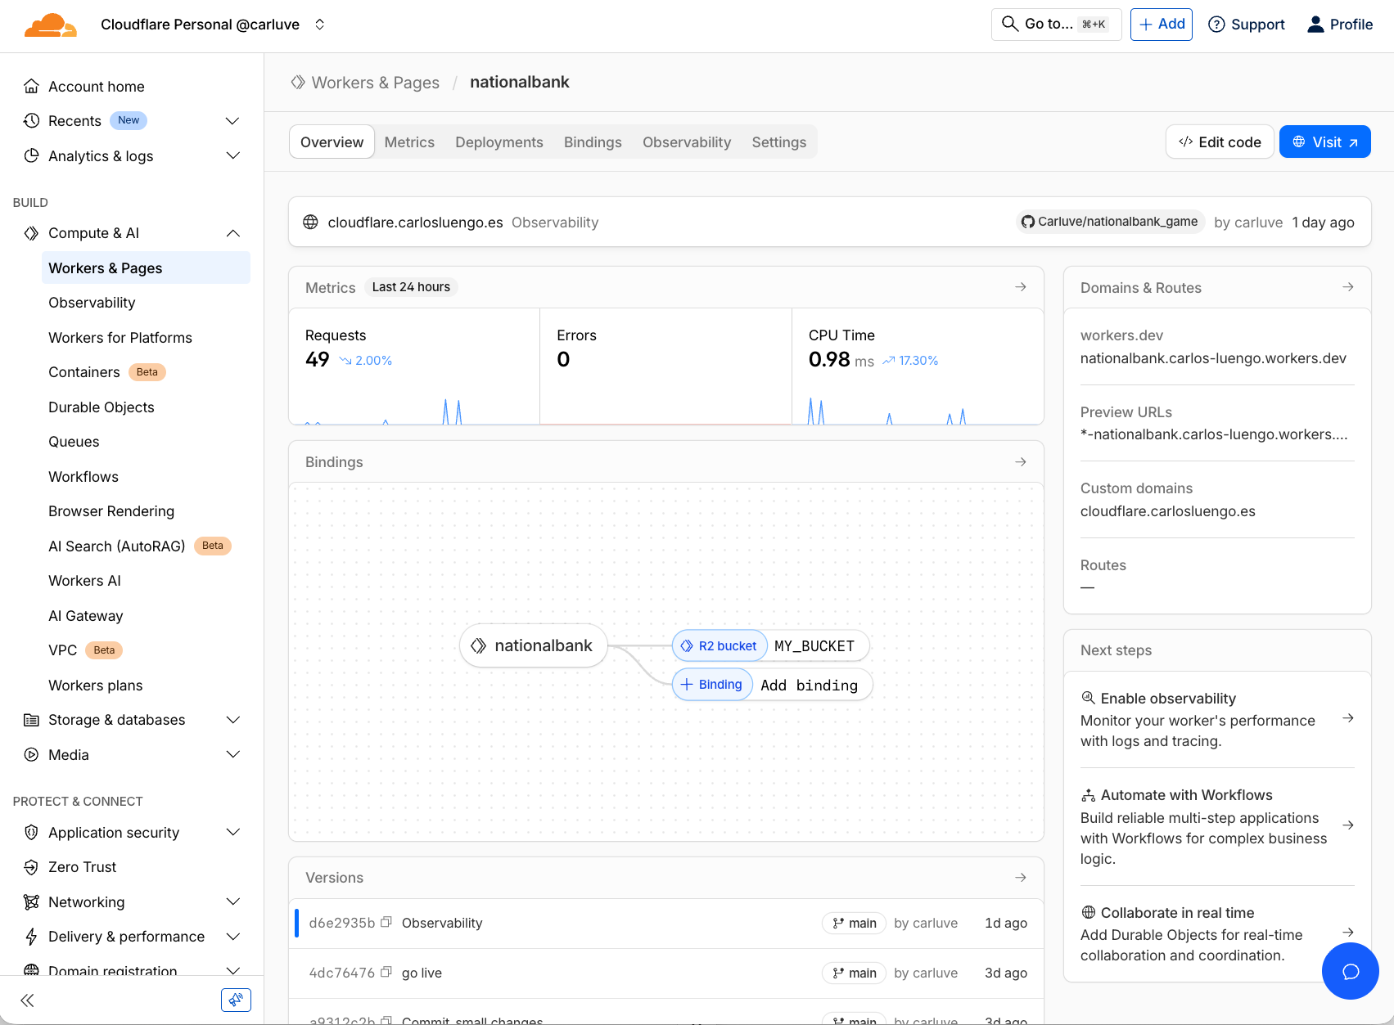Collapse the sidebar using the double-chevron icon
This screenshot has width=1394, height=1025.
coord(26,1000)
